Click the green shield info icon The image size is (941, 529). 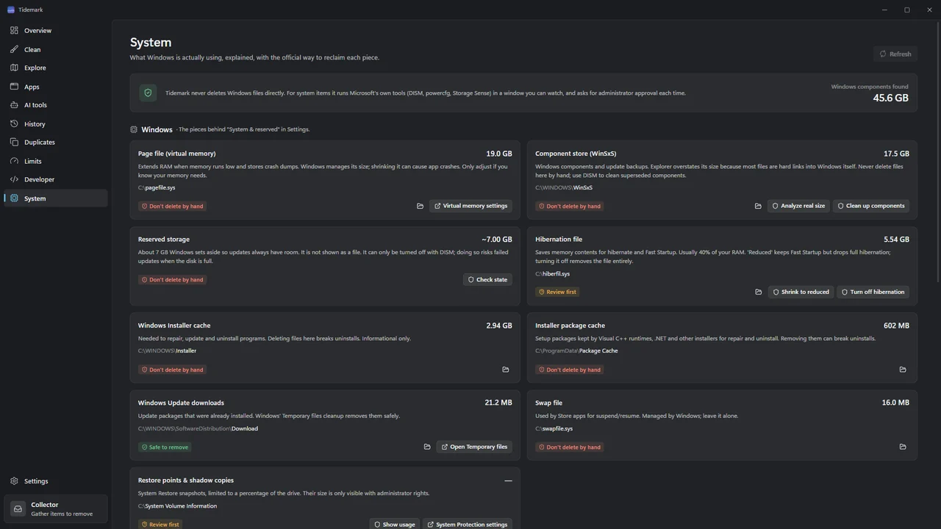coord(148,93)
